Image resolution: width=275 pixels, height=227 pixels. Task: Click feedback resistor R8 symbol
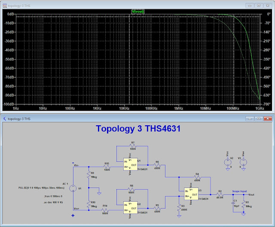point(131,189)
